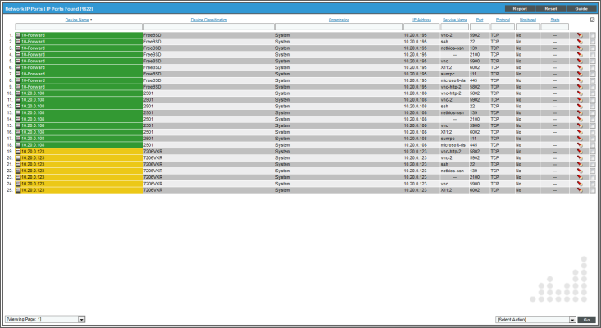Click the device icon in row 13
The width and height of the screenshot is (601, 328).
click(18, 112)
